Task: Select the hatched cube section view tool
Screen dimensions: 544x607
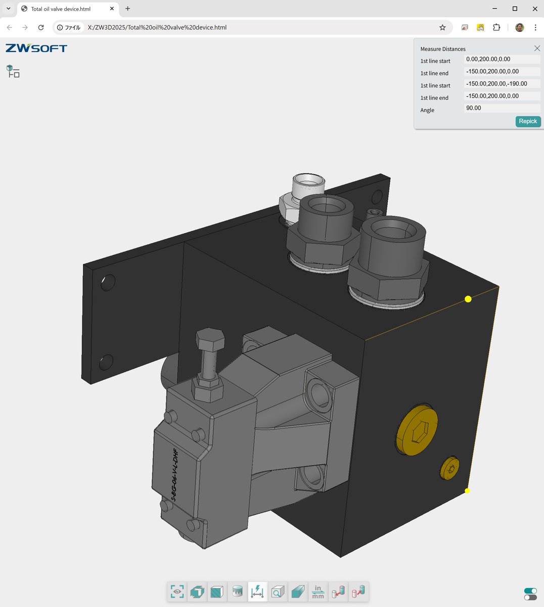Action: (217, 591)
